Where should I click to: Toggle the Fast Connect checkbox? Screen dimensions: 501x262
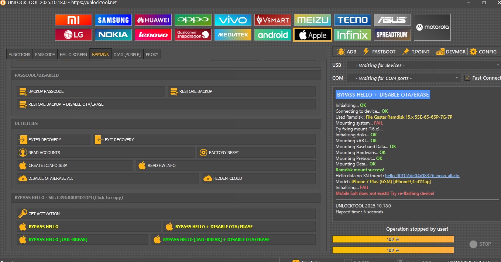(x=467, y=78)
